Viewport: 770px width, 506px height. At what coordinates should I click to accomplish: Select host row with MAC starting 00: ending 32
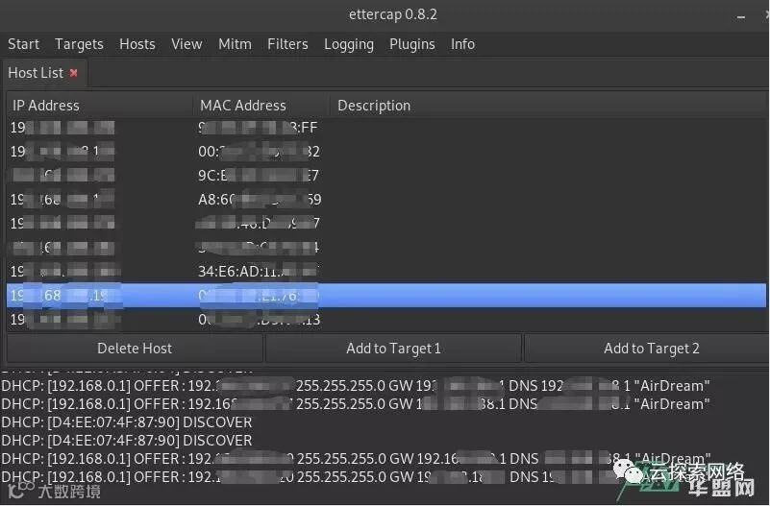pos(386,152)
